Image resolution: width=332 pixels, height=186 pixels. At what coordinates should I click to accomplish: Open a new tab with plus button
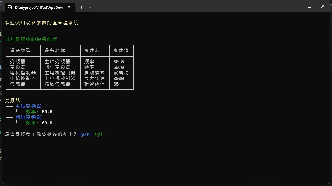point(81,7)
